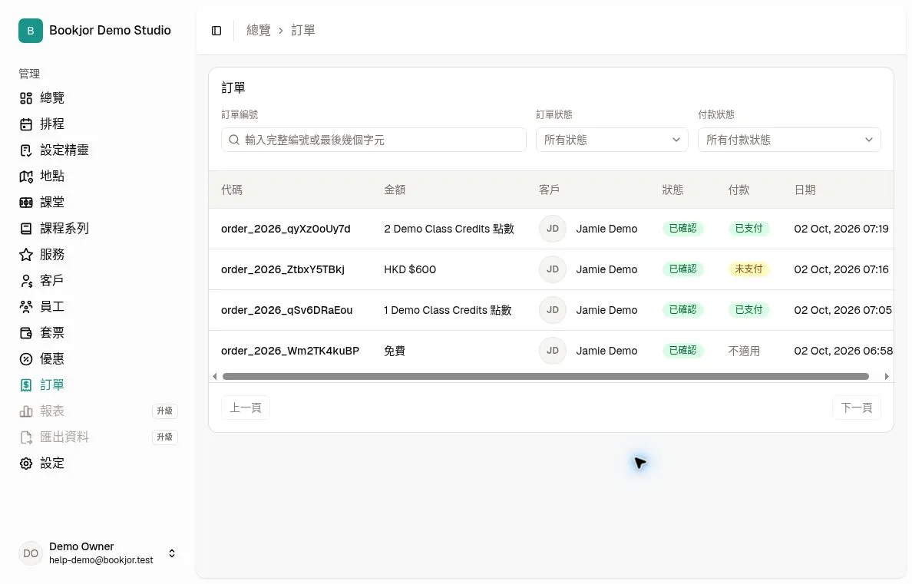
Task: Click the 地點 map icon
Action: coord(26,177)
